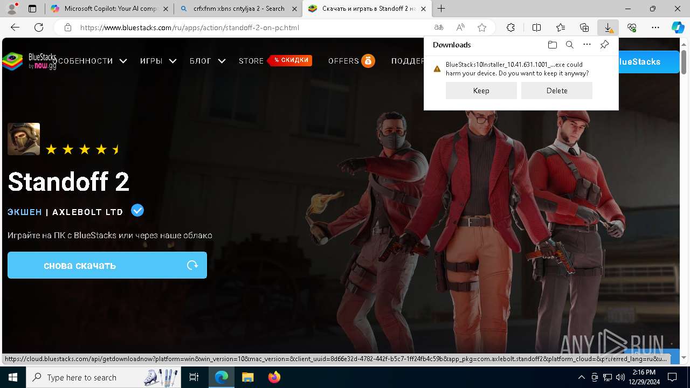Viewport: 690px width, 388px height.
Task: Open the Copilot sidebar
Action: tap(678, 27)
